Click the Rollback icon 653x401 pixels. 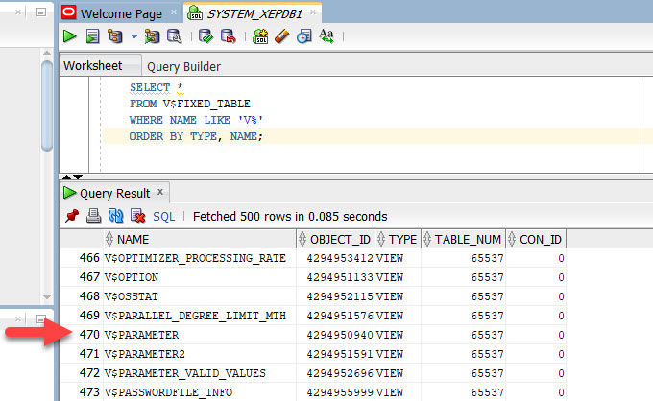(229, 36)
